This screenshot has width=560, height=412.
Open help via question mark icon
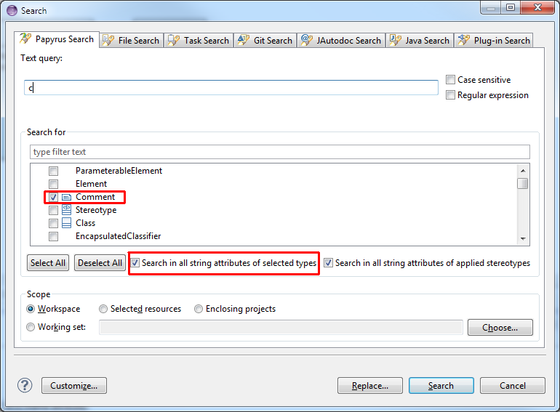(x=25, y=385)
